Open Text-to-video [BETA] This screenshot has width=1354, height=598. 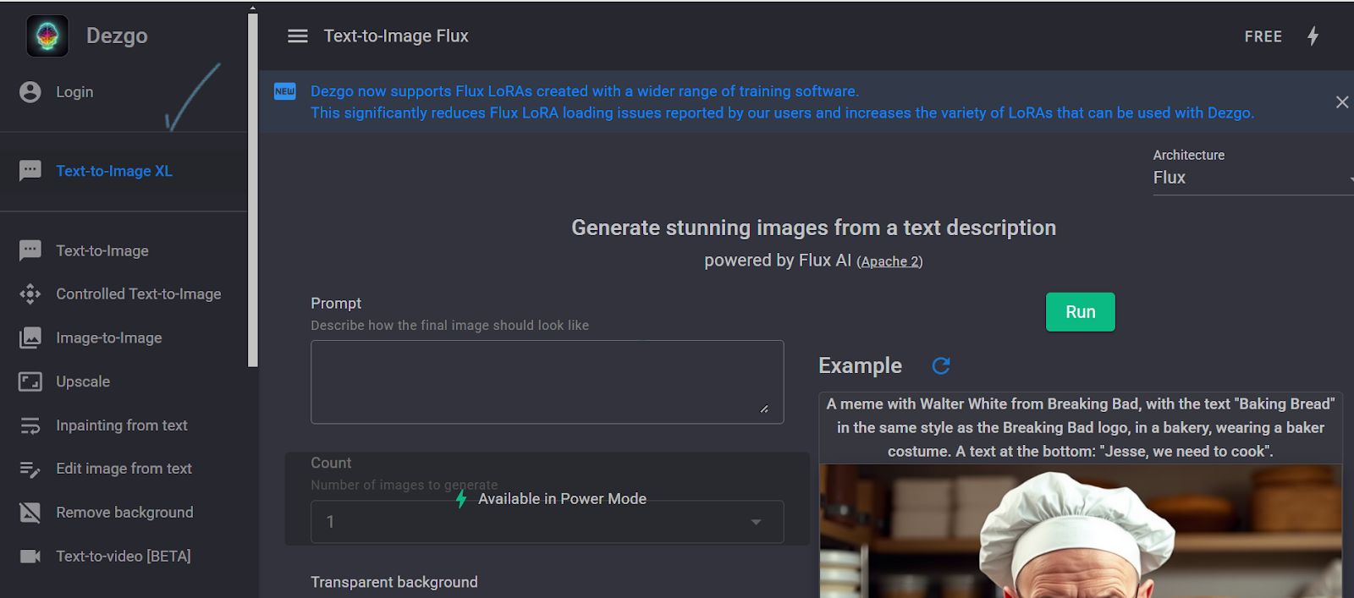124,556
